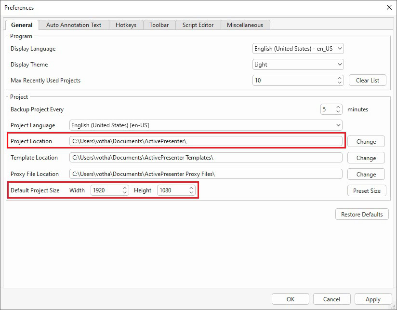Click Clear List for recent projects
Screen dimensions: 397x310
tap(367, 80)
